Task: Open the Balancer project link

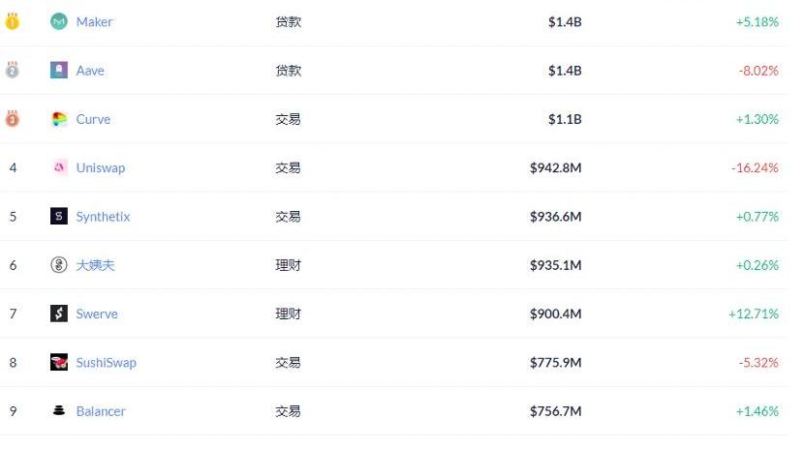Action: pyautogui.click(x=101, y=411)
